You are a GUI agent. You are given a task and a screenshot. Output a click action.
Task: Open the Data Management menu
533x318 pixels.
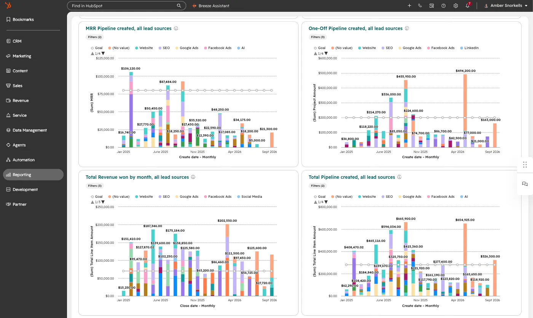click(27, 130)
